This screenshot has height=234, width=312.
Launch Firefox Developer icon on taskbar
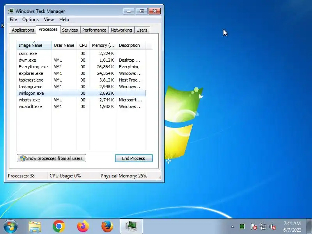[x=83, y=226]
